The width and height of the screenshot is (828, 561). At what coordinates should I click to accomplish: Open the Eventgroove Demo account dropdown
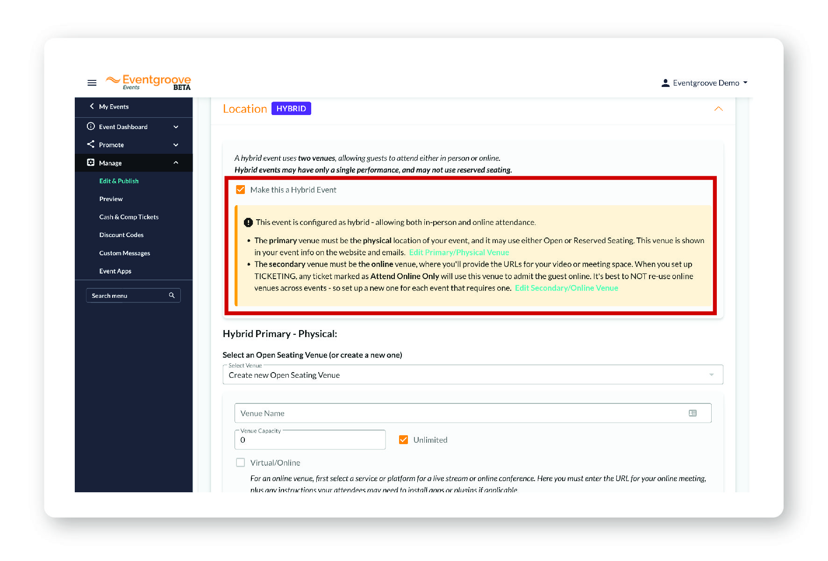(705, 83)
